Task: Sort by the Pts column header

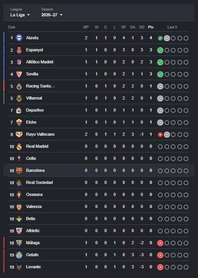Action: pyautogui.click(x=151, y=27)
